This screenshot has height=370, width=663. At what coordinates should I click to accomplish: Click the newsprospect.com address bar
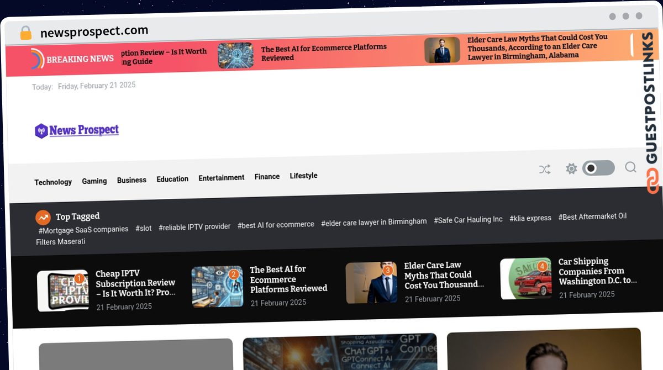(x=94, y=31)
